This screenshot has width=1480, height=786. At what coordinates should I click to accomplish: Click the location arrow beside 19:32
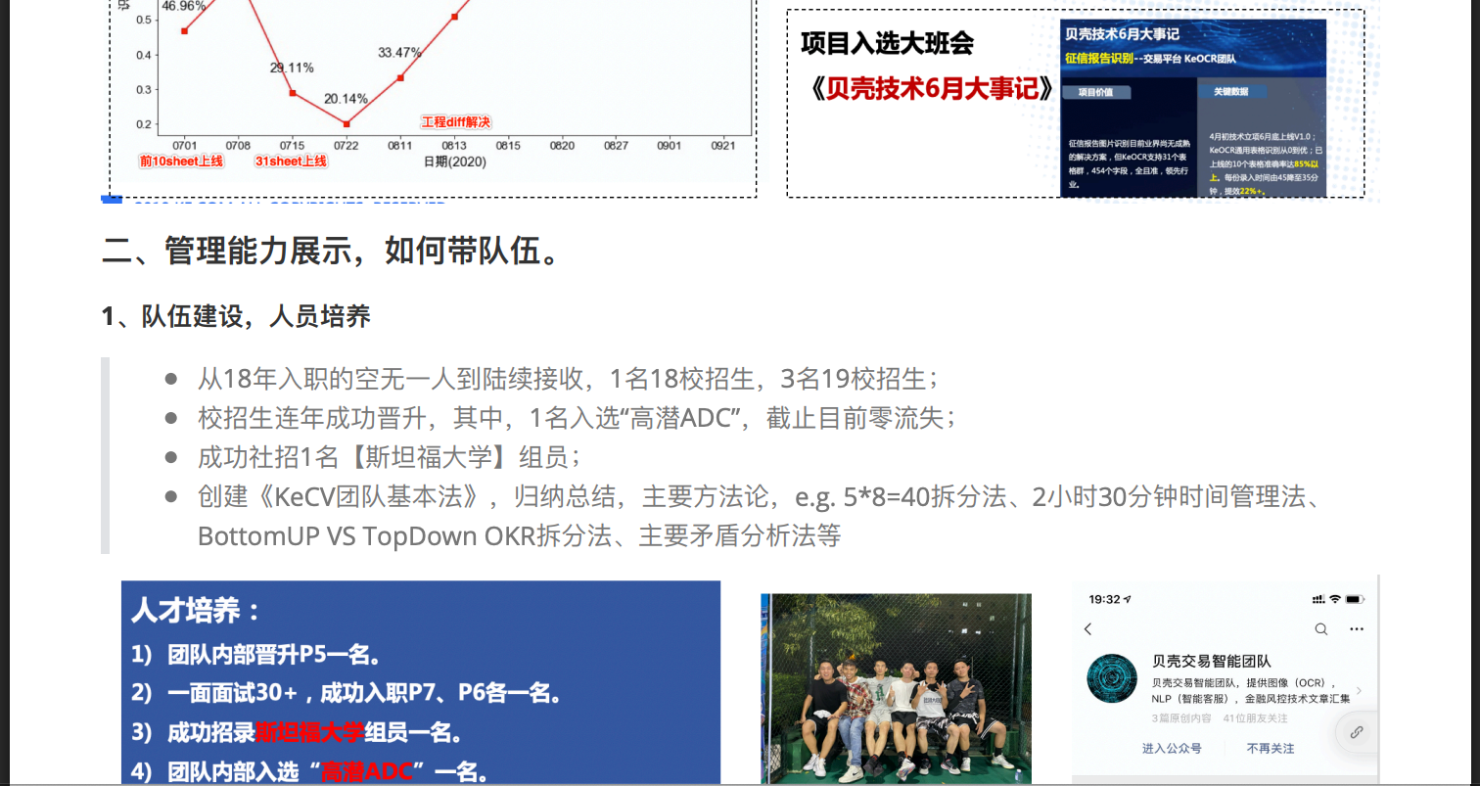tap(1126, 600)
